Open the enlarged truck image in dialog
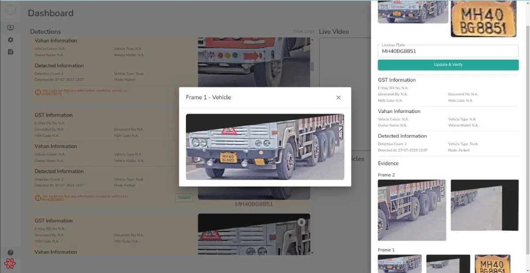Screen dimensions: 530x273 tap(265, 147)
